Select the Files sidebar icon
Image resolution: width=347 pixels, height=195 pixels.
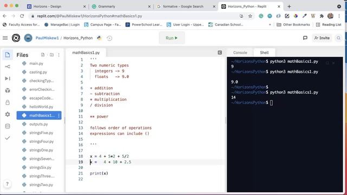[x=8, y=55]
